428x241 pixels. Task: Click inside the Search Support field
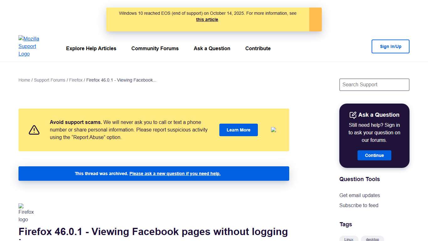(x=374, y=85)
